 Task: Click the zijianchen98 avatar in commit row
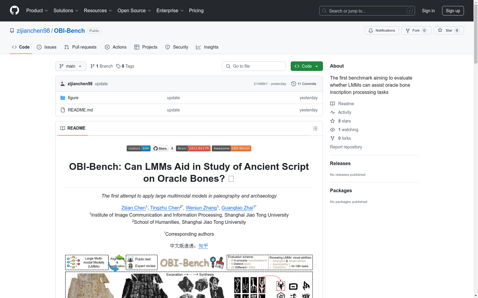62,84
